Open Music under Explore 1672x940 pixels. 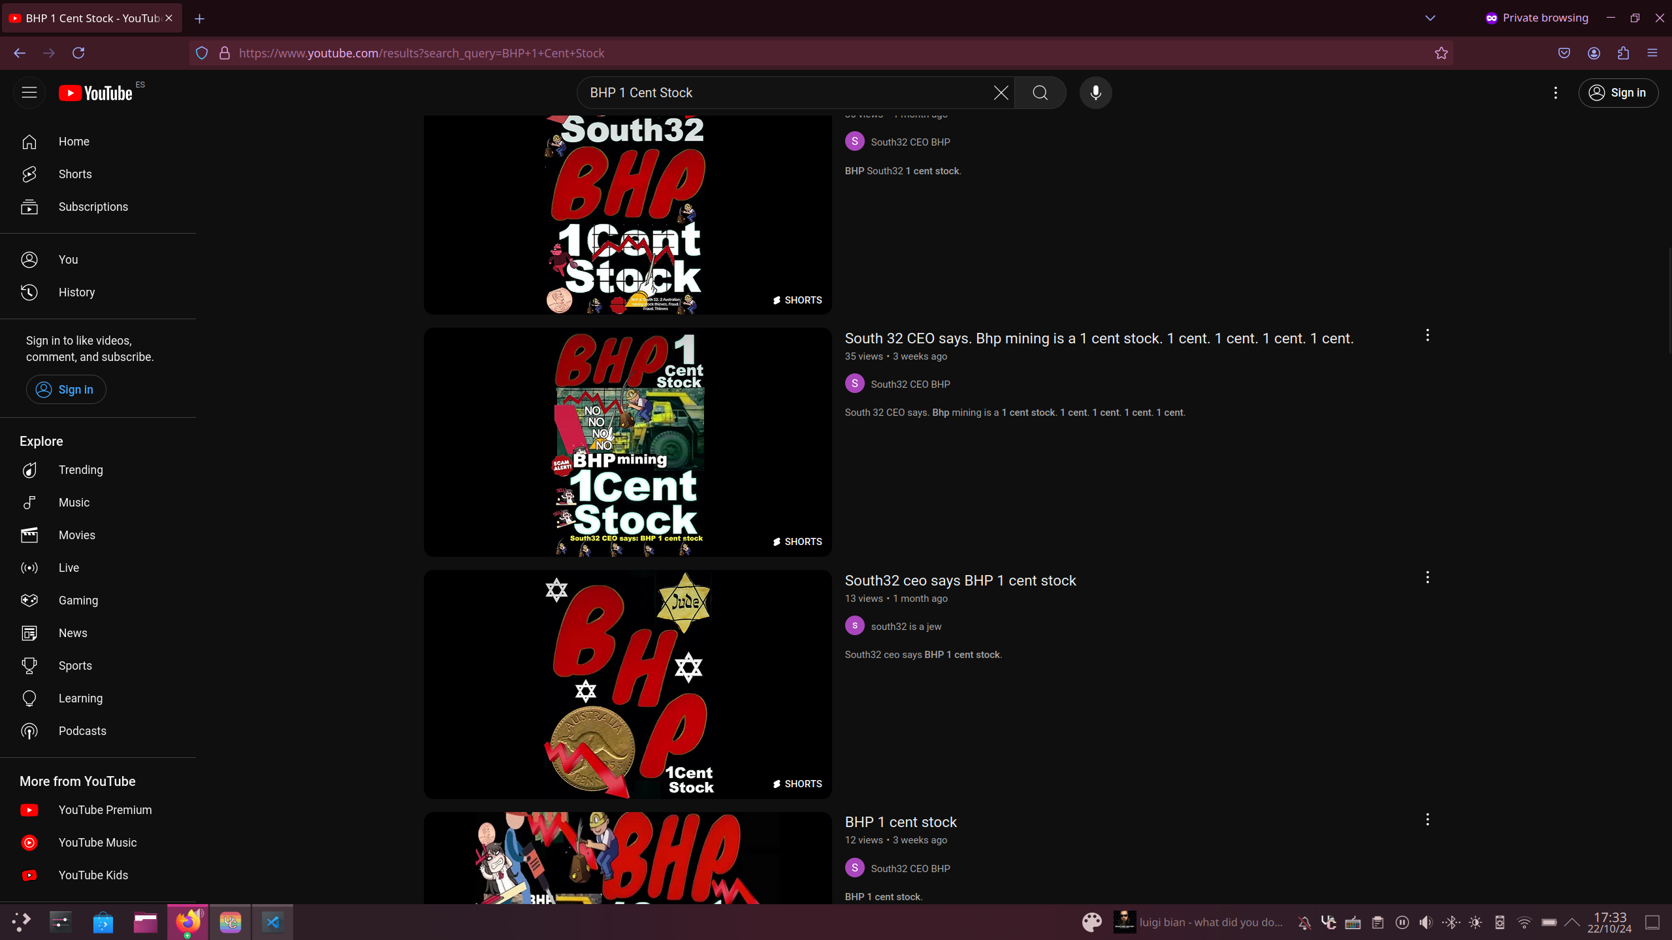click(98, 503)
